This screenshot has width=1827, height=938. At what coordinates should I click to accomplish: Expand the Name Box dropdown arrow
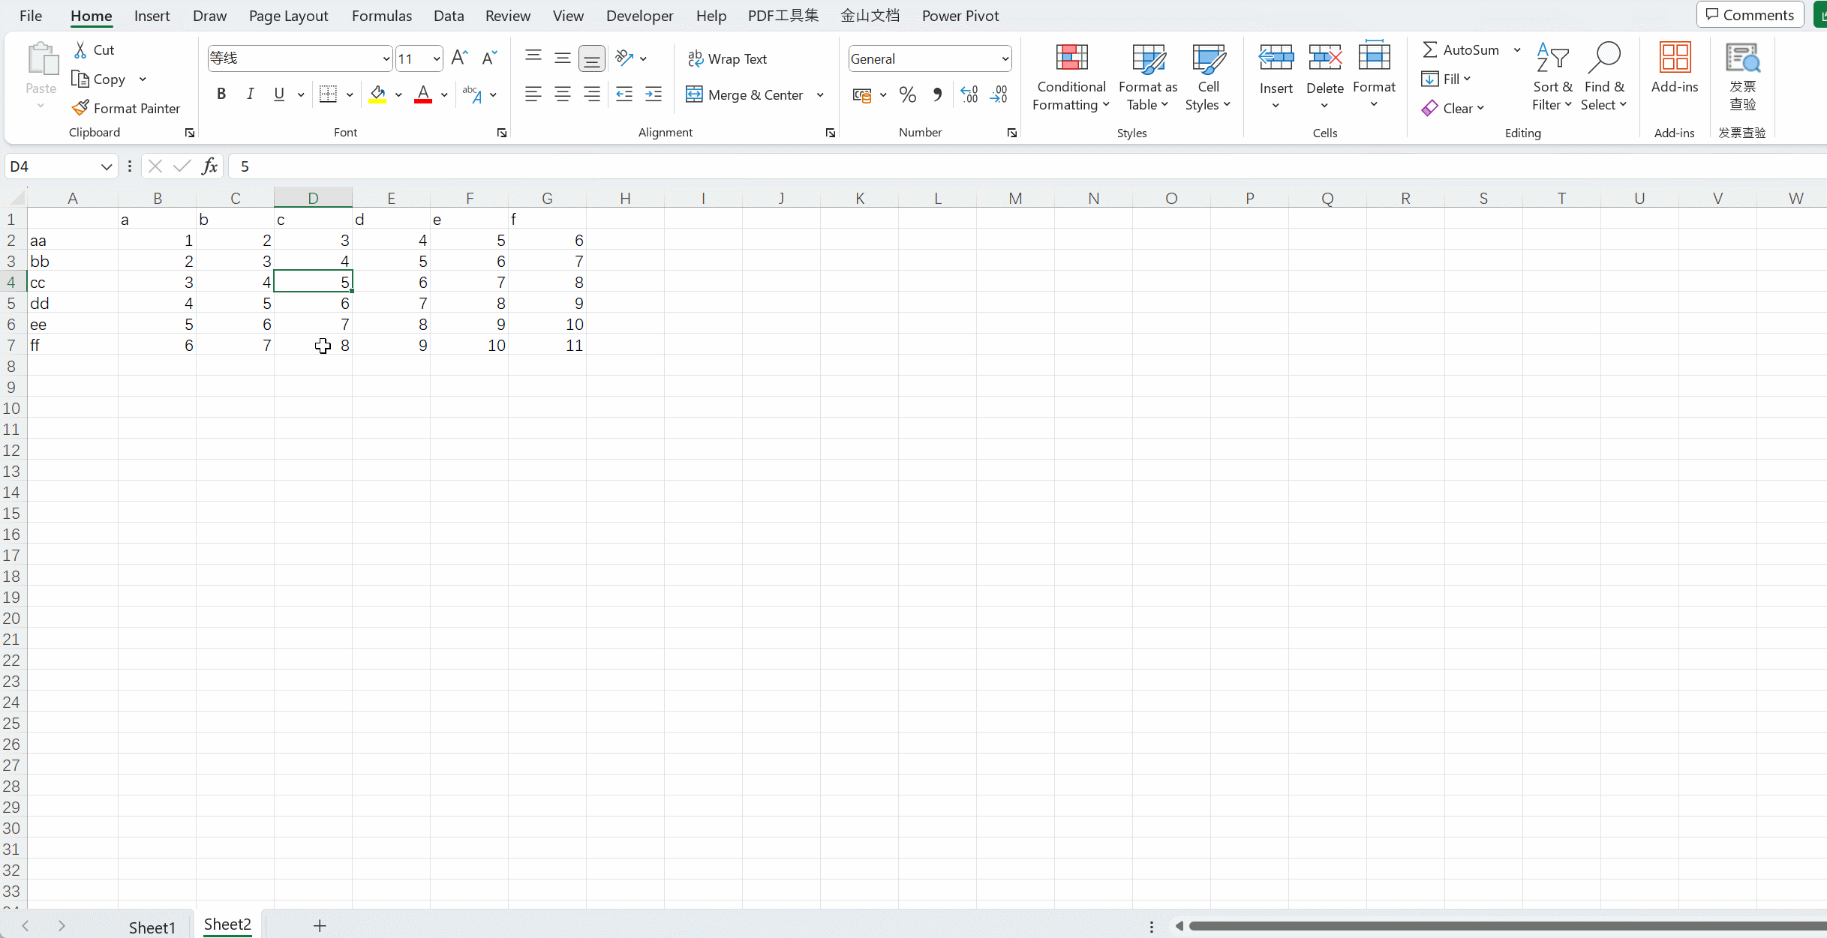point(106,166)
